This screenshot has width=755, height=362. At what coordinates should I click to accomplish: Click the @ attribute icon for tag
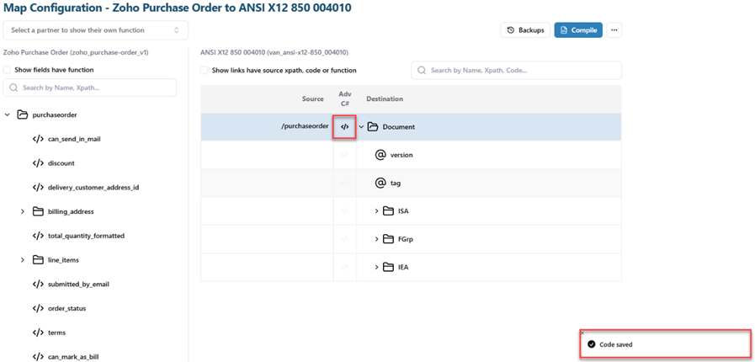point(380,183)
